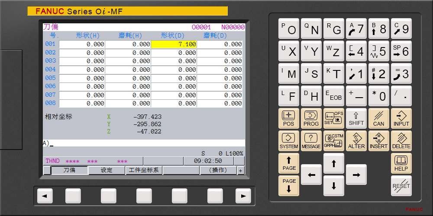433x216 pixels.
Task: Click the EOB end-of-block key
Action: coord(333,96)
